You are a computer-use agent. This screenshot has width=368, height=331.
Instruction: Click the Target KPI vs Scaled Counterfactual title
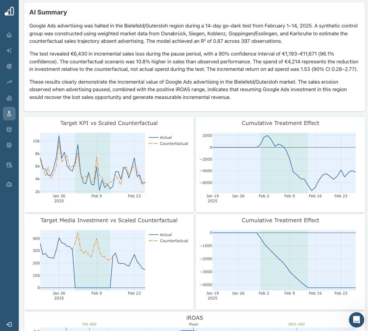click(x=109, y=123)
